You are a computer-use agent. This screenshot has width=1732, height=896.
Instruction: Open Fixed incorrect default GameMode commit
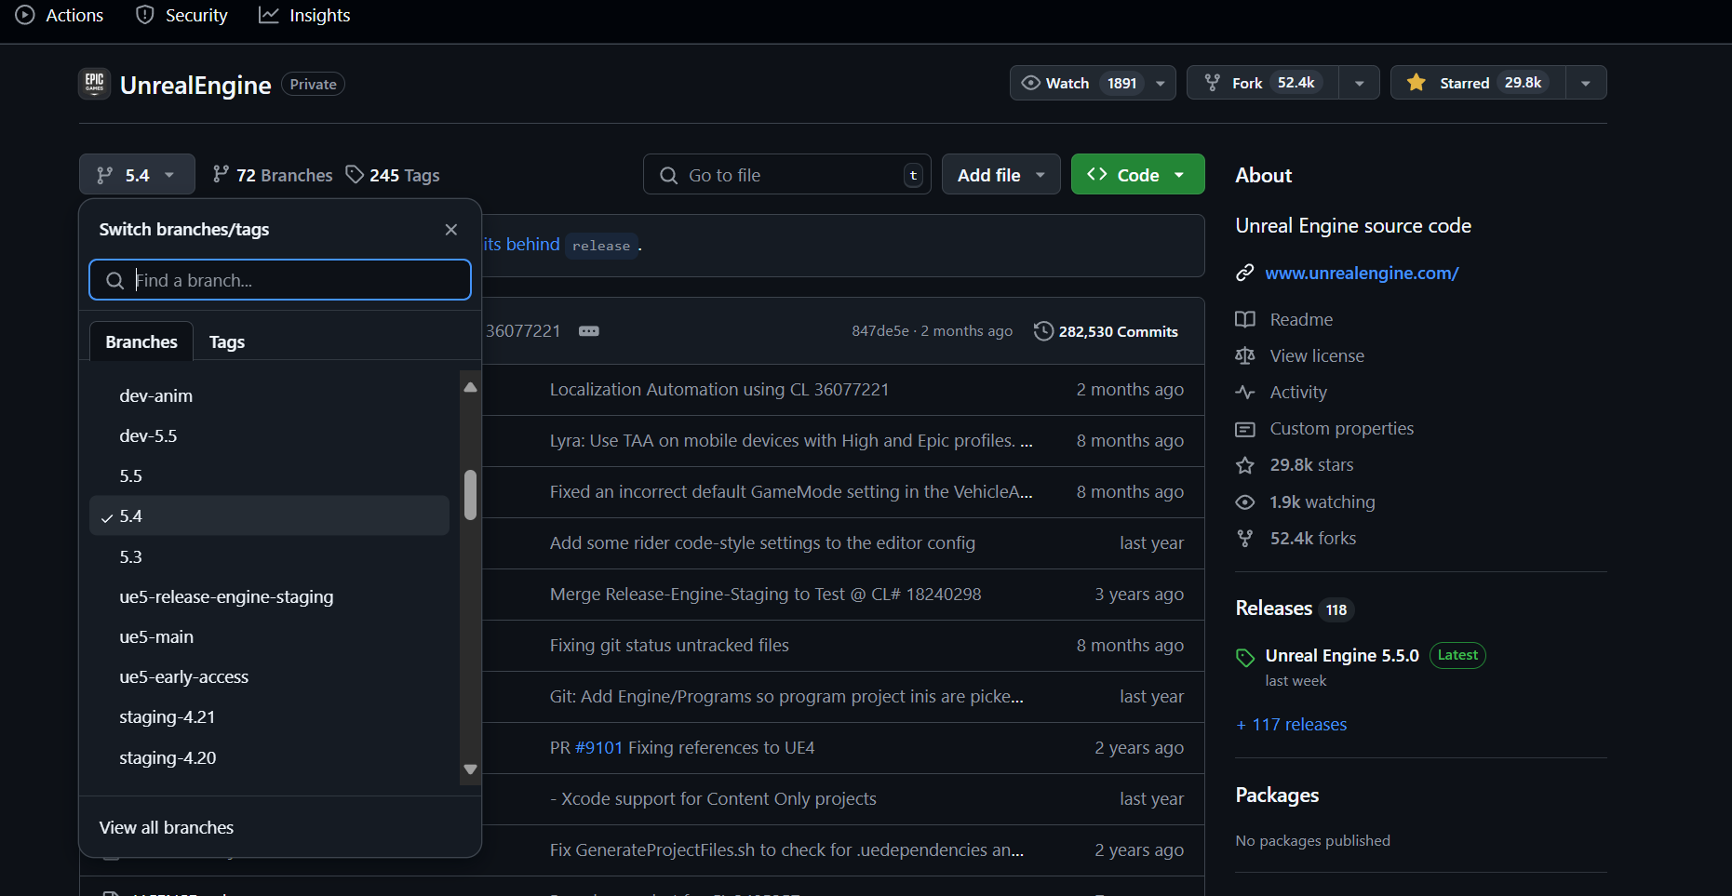[791, 492]
